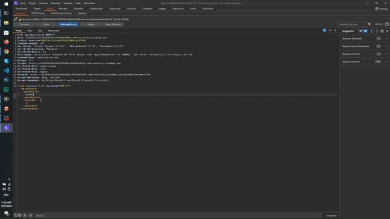Click the help question mark icon
The width and height of the screenshot is (390, 219).
point(387,24)
